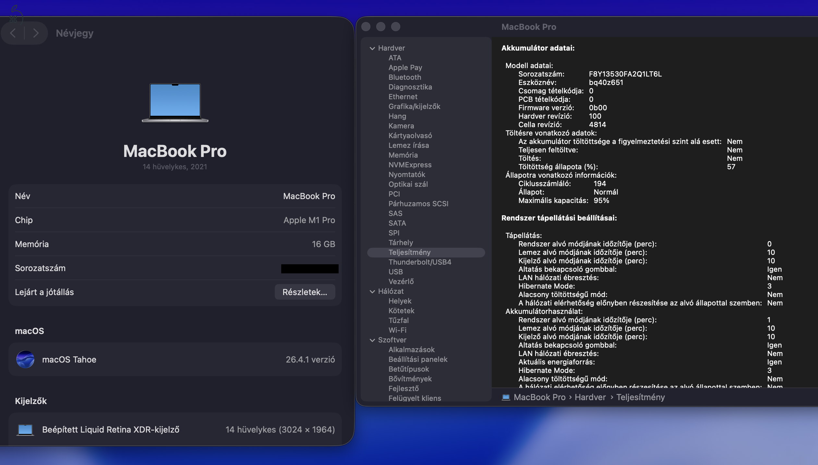Viewport: 818px width, 465px height.
Task: Click the forward navigation arrow in Névjegy
Action: click(x=36, y=33)
